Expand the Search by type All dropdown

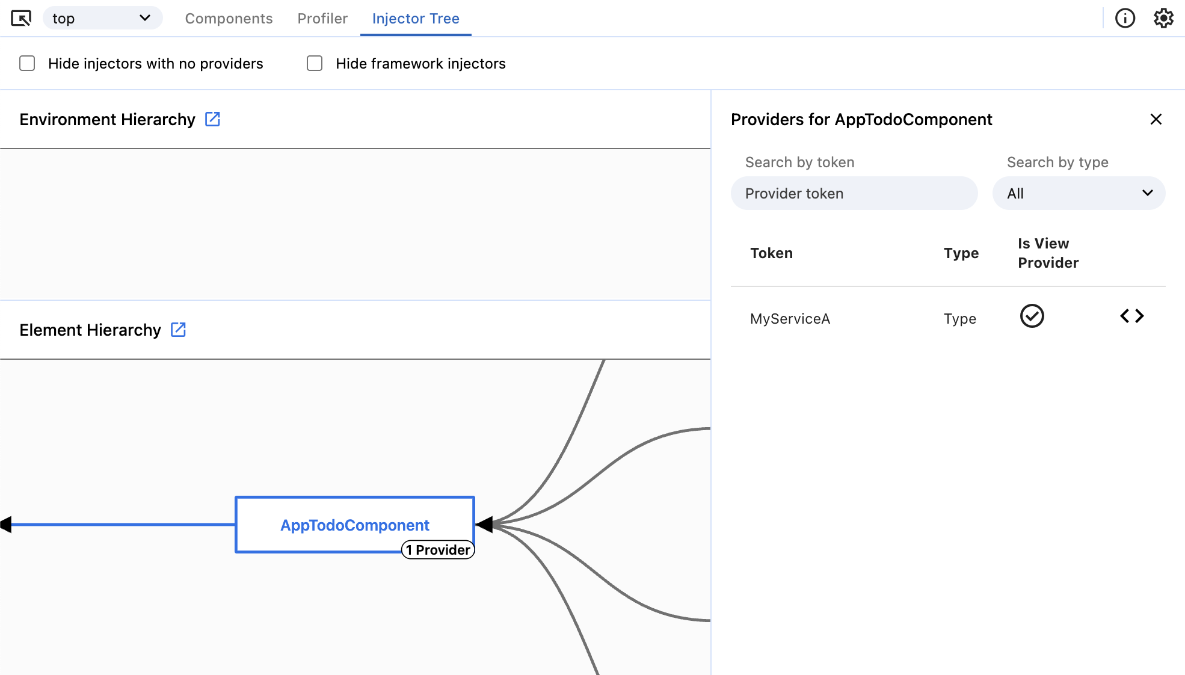click(1079, 194)
